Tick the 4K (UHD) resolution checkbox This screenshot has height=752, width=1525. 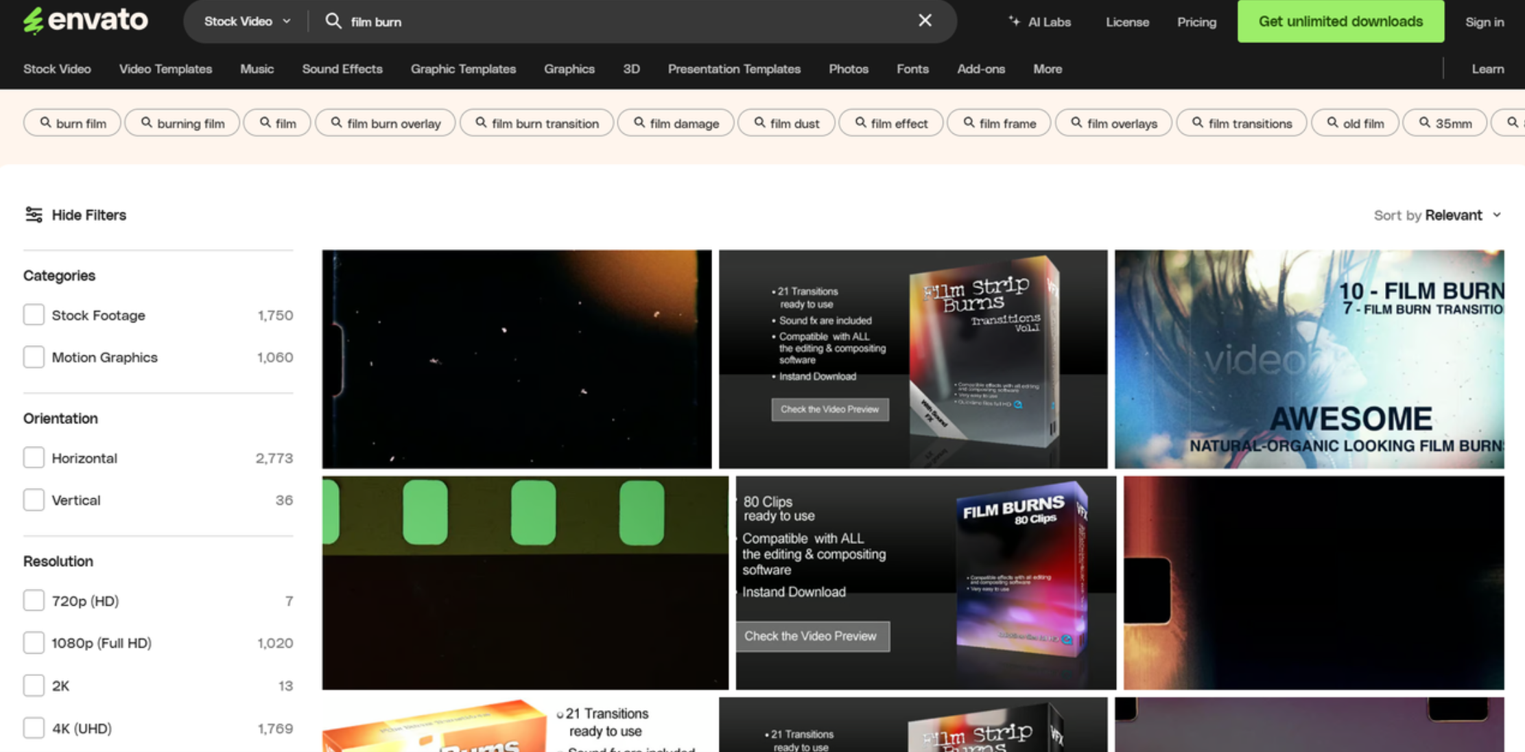click(x=34, y=728)
